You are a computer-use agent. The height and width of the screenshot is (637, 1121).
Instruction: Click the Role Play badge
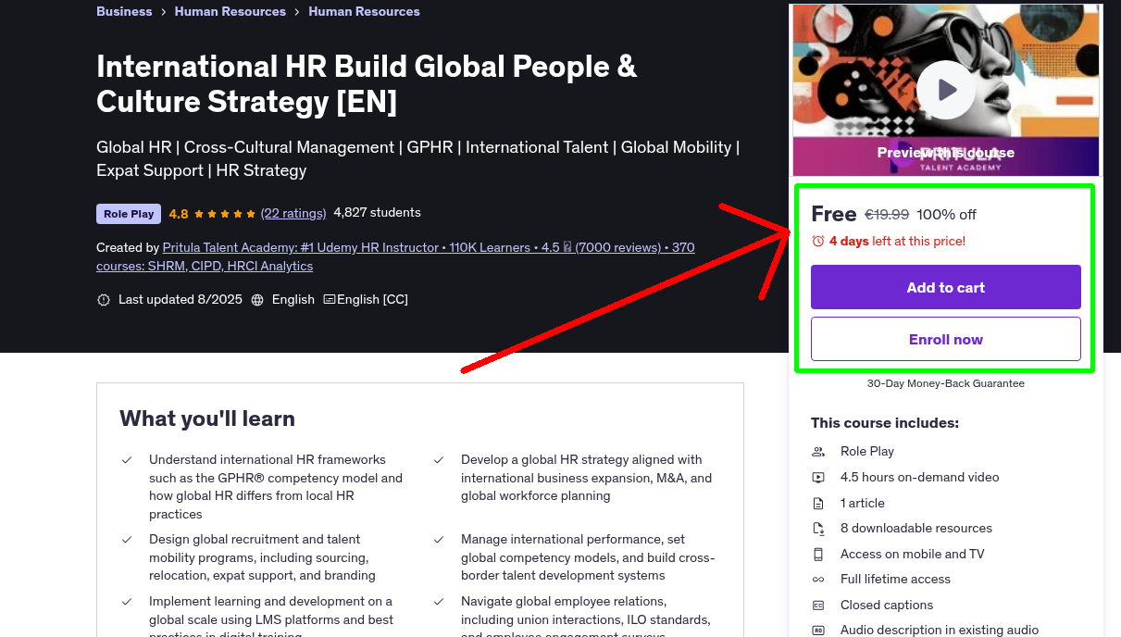(x=129, y=214)
